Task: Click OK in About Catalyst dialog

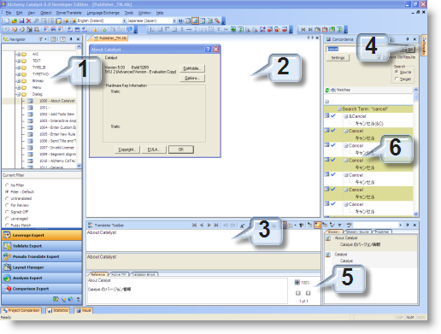Action: (x=181, y=149)
